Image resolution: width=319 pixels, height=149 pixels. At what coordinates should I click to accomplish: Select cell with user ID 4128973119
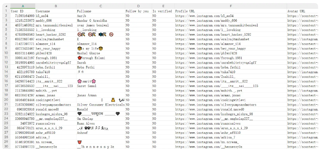pyautogui.click(x=23, y=67)
